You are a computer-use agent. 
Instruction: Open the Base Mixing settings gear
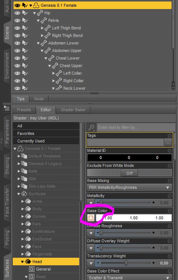click(169, 181)
